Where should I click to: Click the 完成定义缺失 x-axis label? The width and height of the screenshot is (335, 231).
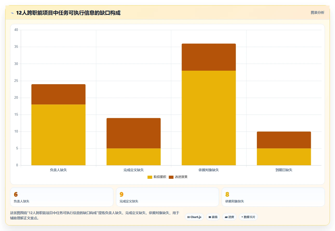[x=134, y=170]
